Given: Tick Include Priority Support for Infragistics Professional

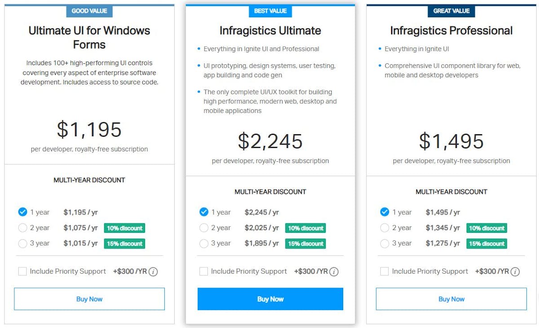Looking at the screenshot, I should (x=384, y=271).
